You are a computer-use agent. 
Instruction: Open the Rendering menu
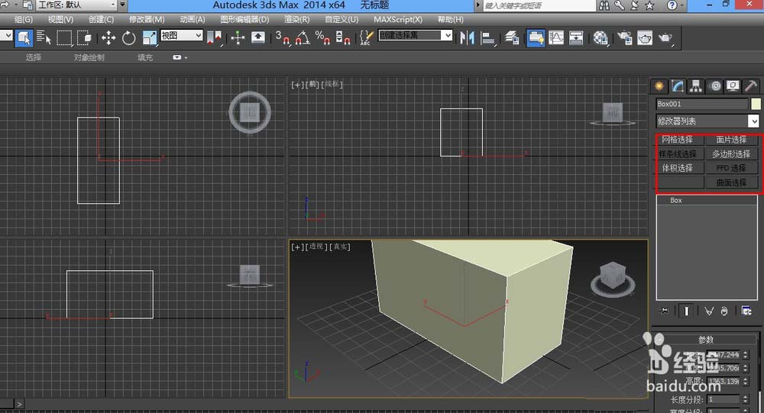[x=296, y=20]
